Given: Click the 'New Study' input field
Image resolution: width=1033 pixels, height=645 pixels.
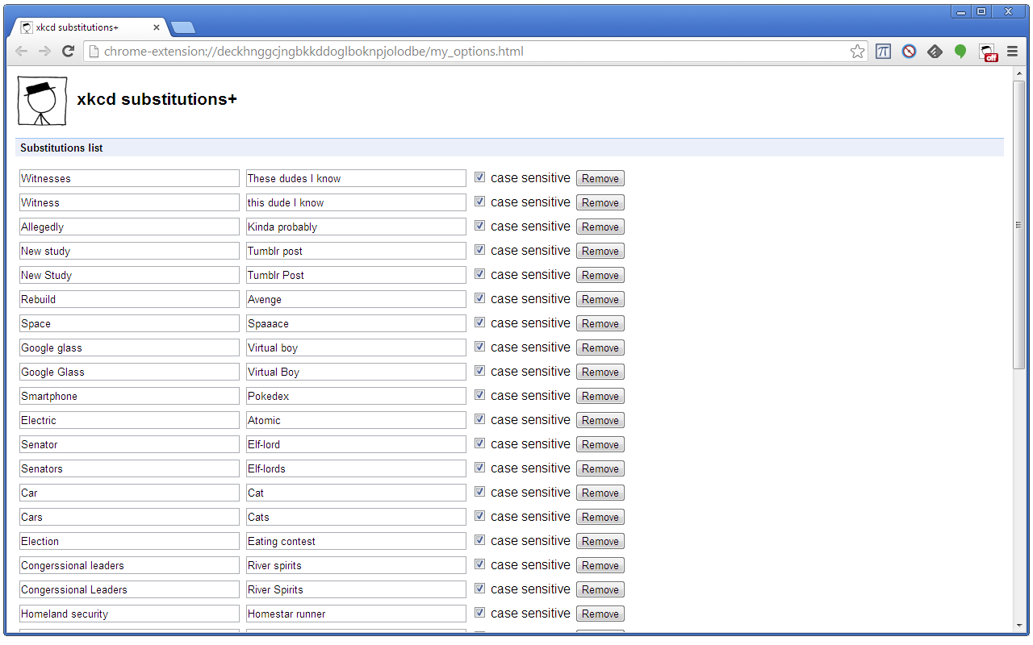Looking at the screenshot, I should pyautogui.click(x=129, y=275).
